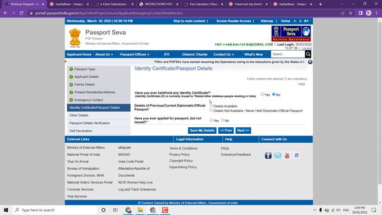Click the share page icon in address bar

click(343, 13)
